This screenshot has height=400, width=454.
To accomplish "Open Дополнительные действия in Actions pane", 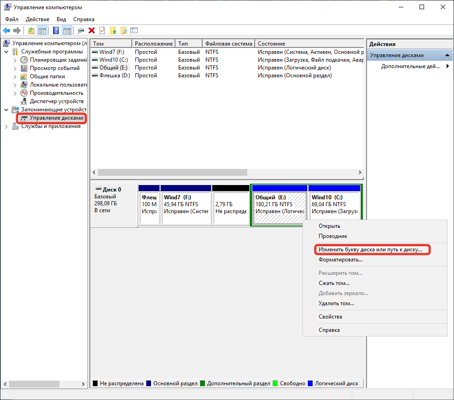I will click(410, 66).
